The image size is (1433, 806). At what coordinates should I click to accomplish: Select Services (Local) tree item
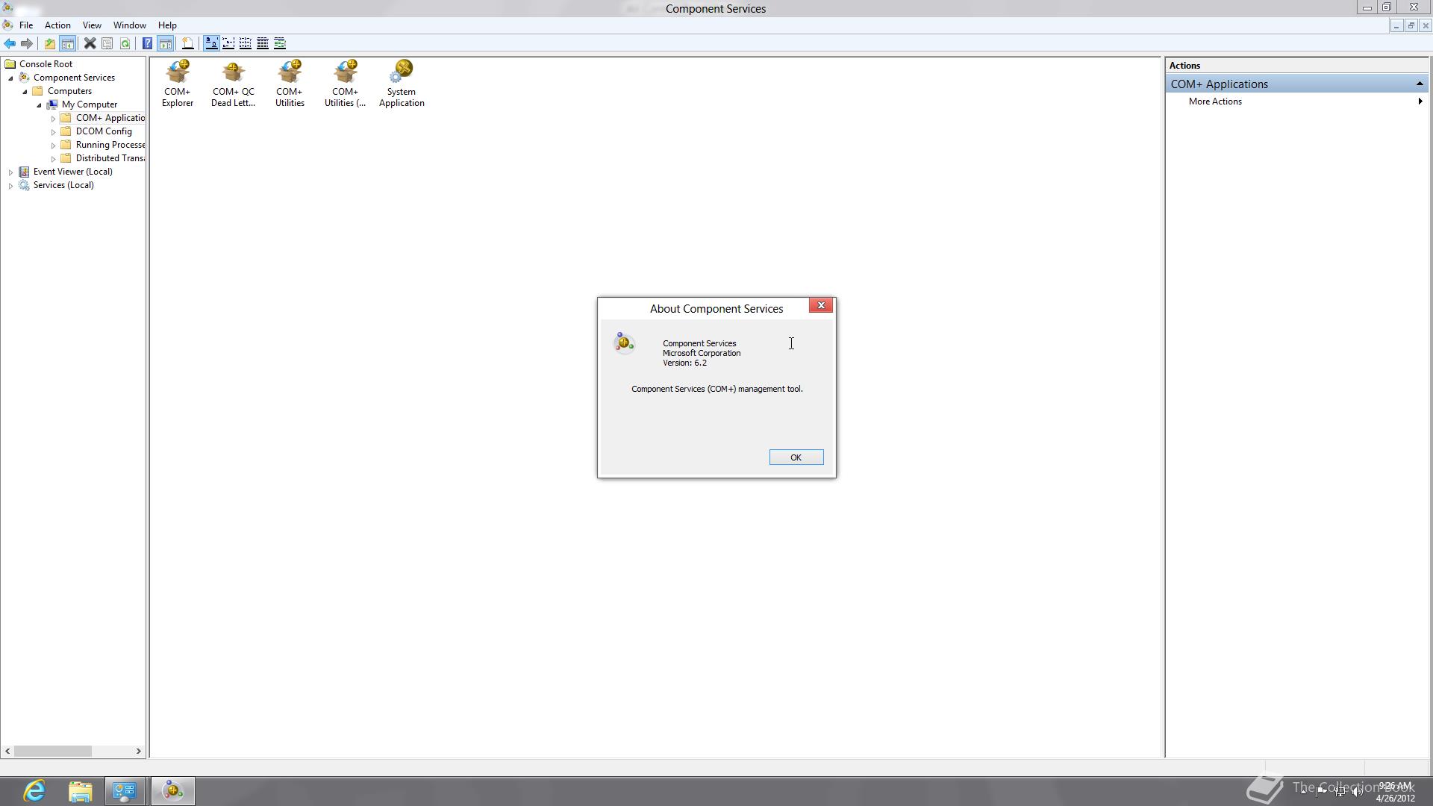click(63, 185)
